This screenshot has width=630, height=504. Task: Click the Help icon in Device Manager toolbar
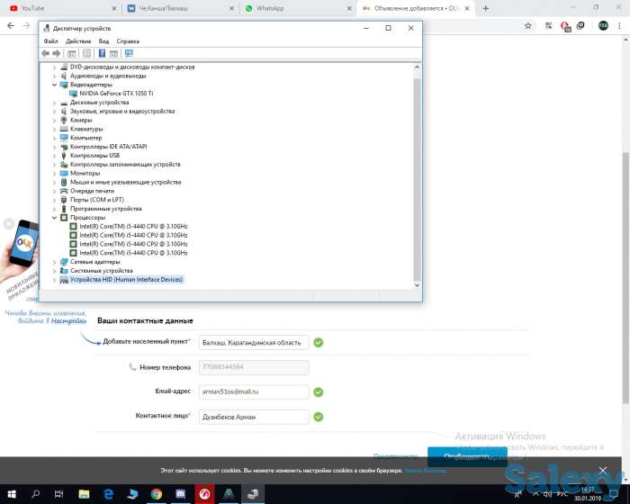(102, 53)
